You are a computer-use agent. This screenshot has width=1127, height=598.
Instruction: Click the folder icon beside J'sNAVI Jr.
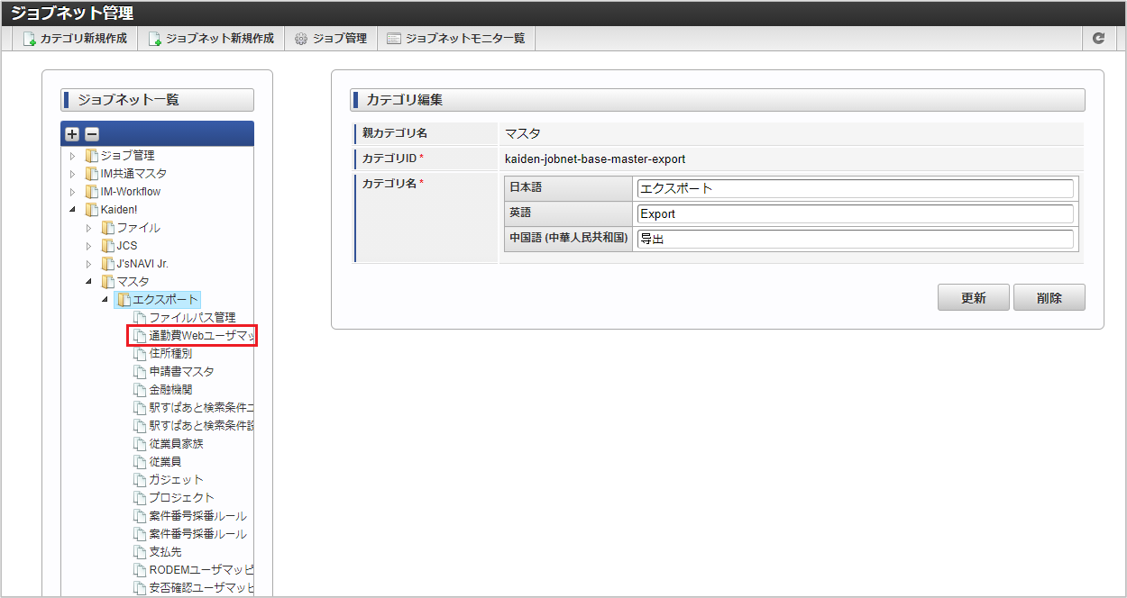coord(107,264)
